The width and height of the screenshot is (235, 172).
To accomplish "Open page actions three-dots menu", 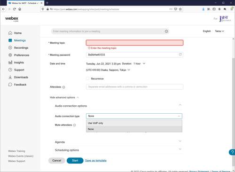I will [x=171, y=9].
